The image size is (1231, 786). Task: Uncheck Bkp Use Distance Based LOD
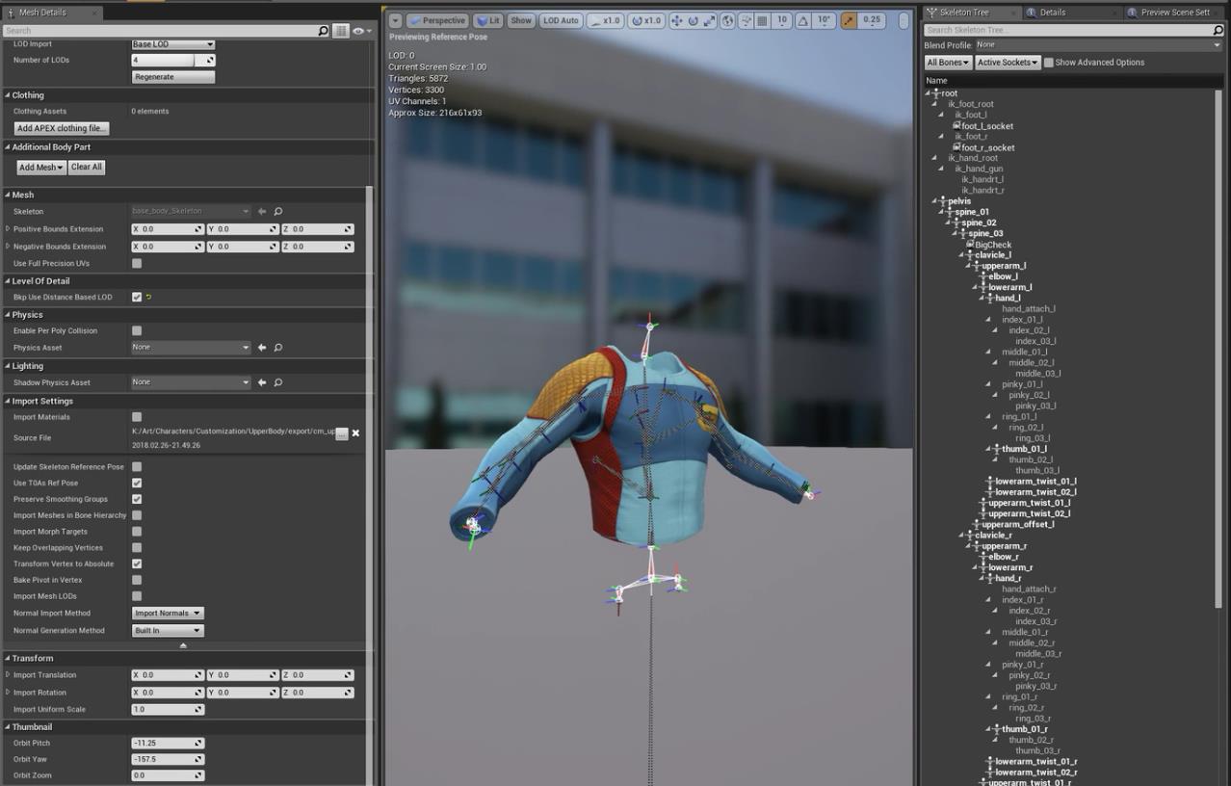click(x=136, y=297)
